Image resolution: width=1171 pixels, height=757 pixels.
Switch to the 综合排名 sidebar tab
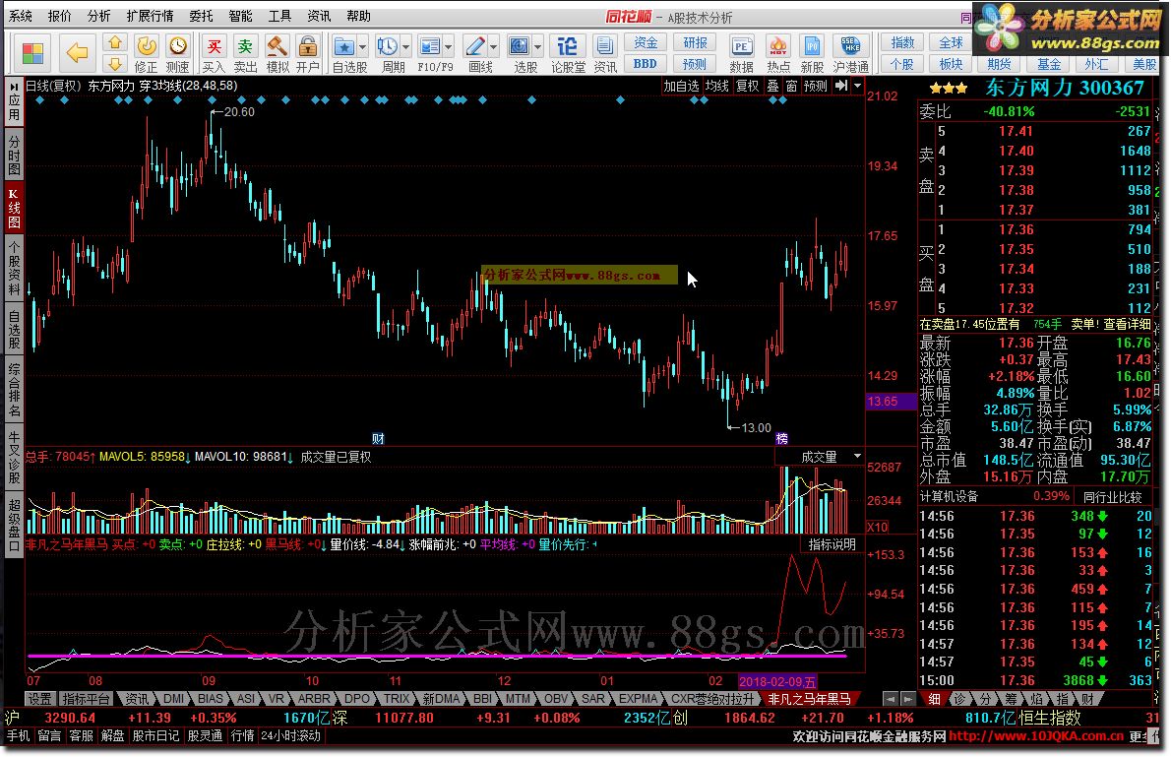pyautogui.click(x=14, y=390)
